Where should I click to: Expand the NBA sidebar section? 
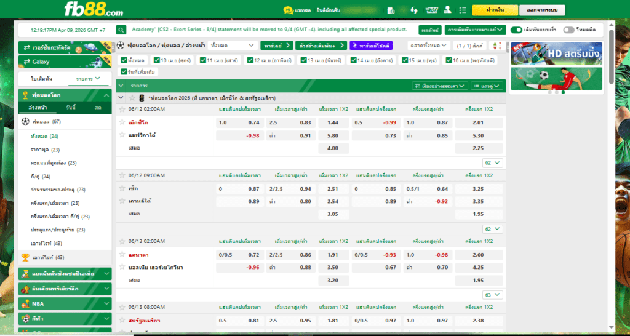65,303
